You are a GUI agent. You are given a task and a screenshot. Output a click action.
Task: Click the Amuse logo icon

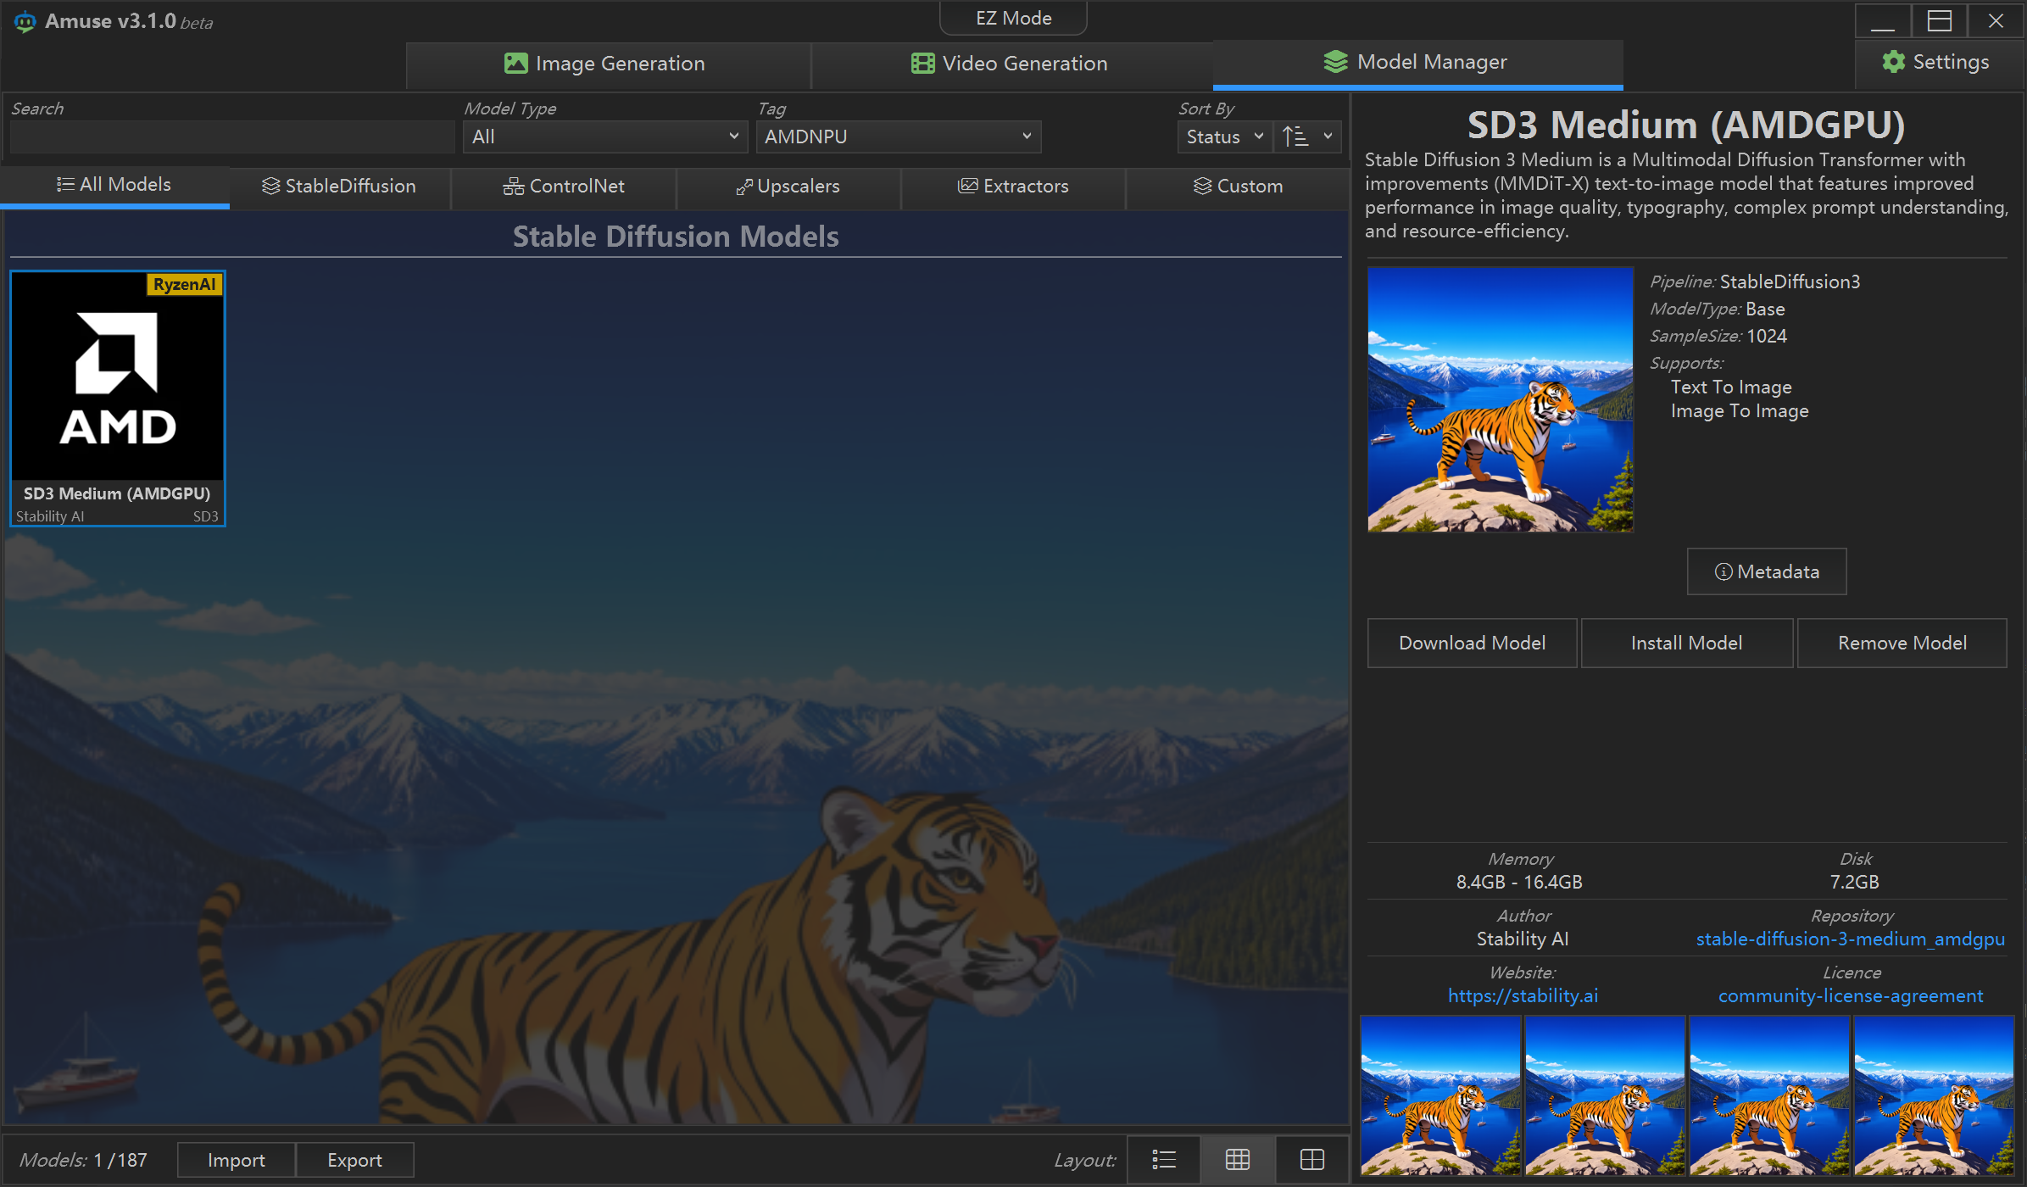point(25,21)
